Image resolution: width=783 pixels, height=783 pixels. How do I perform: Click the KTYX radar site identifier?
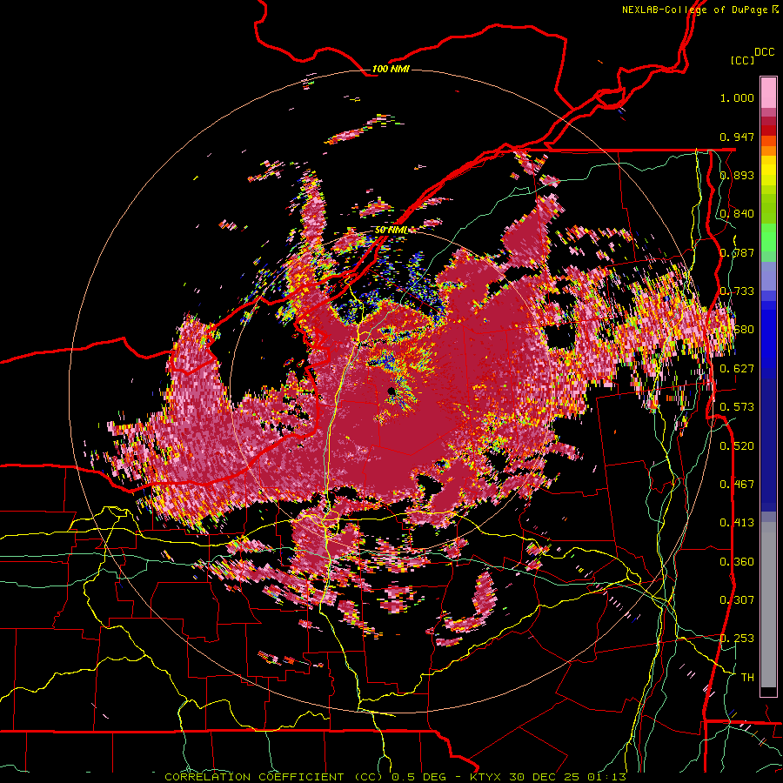(x=487, y=777)
